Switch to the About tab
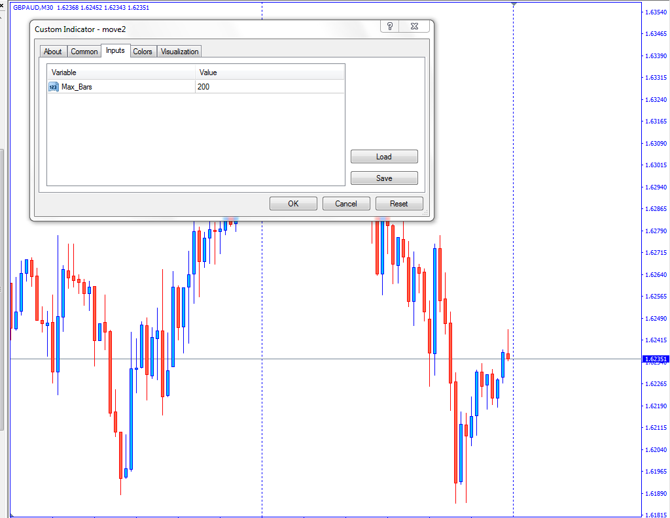 (53, 52)
